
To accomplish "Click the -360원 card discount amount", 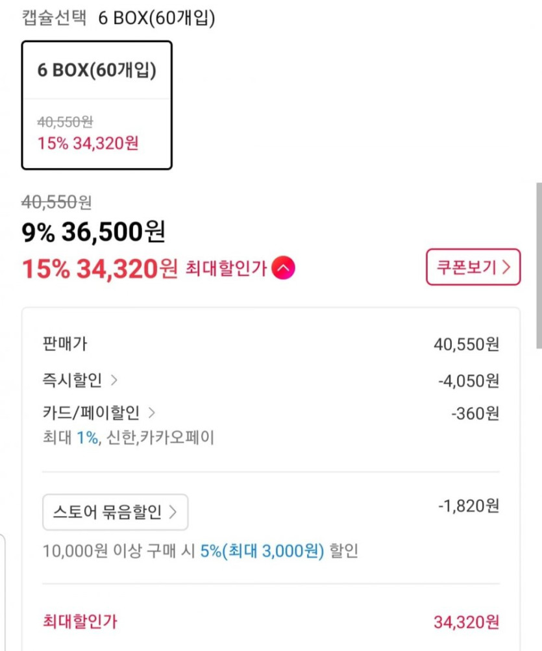I will [475, 413].
